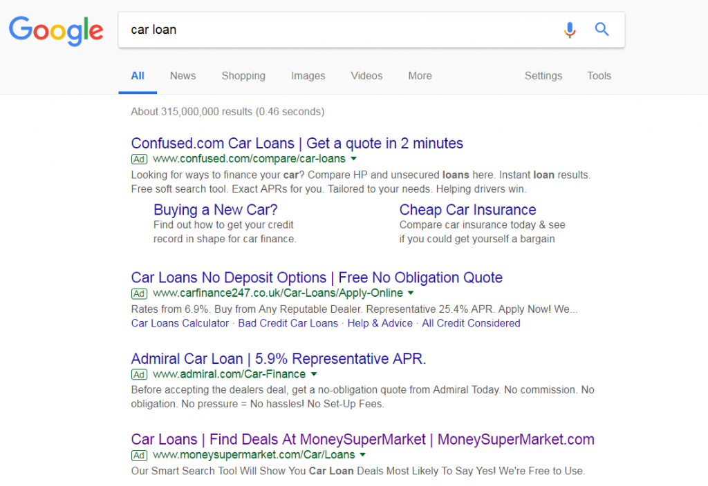Click the carfinance247.co.uk display URL
Screen dimensions: 708x486
tap(278, 293)
